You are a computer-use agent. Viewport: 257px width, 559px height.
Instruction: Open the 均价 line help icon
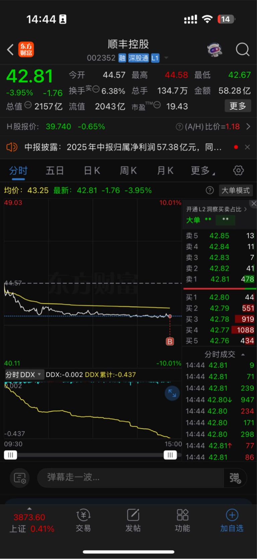210,190
